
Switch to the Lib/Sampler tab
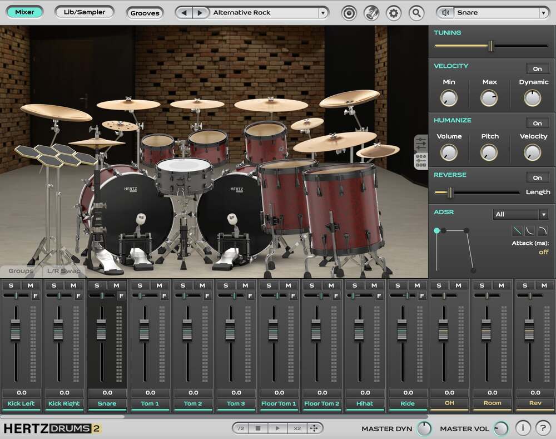(x=84, y=12)
